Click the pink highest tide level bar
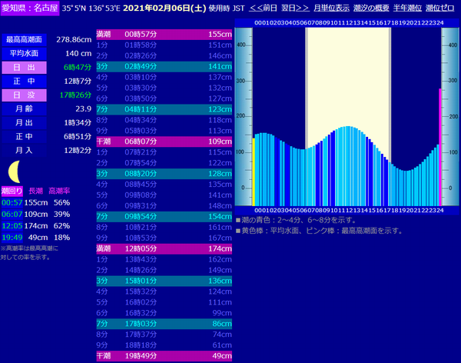This screenshot has width=461, height=363. (x=440, y=146)
